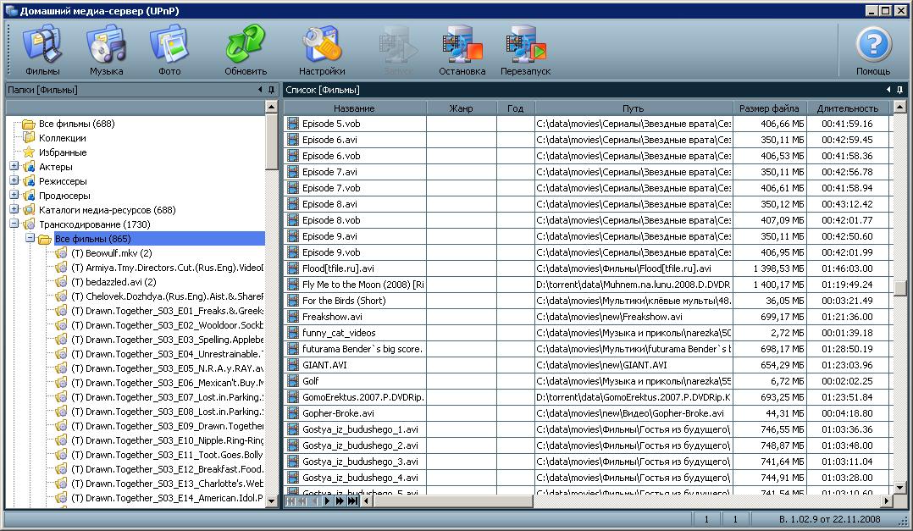The height and width of the screenshot is (531, 913).
Task: Restart server using Перезапуск
Action: tap(525, 51)
